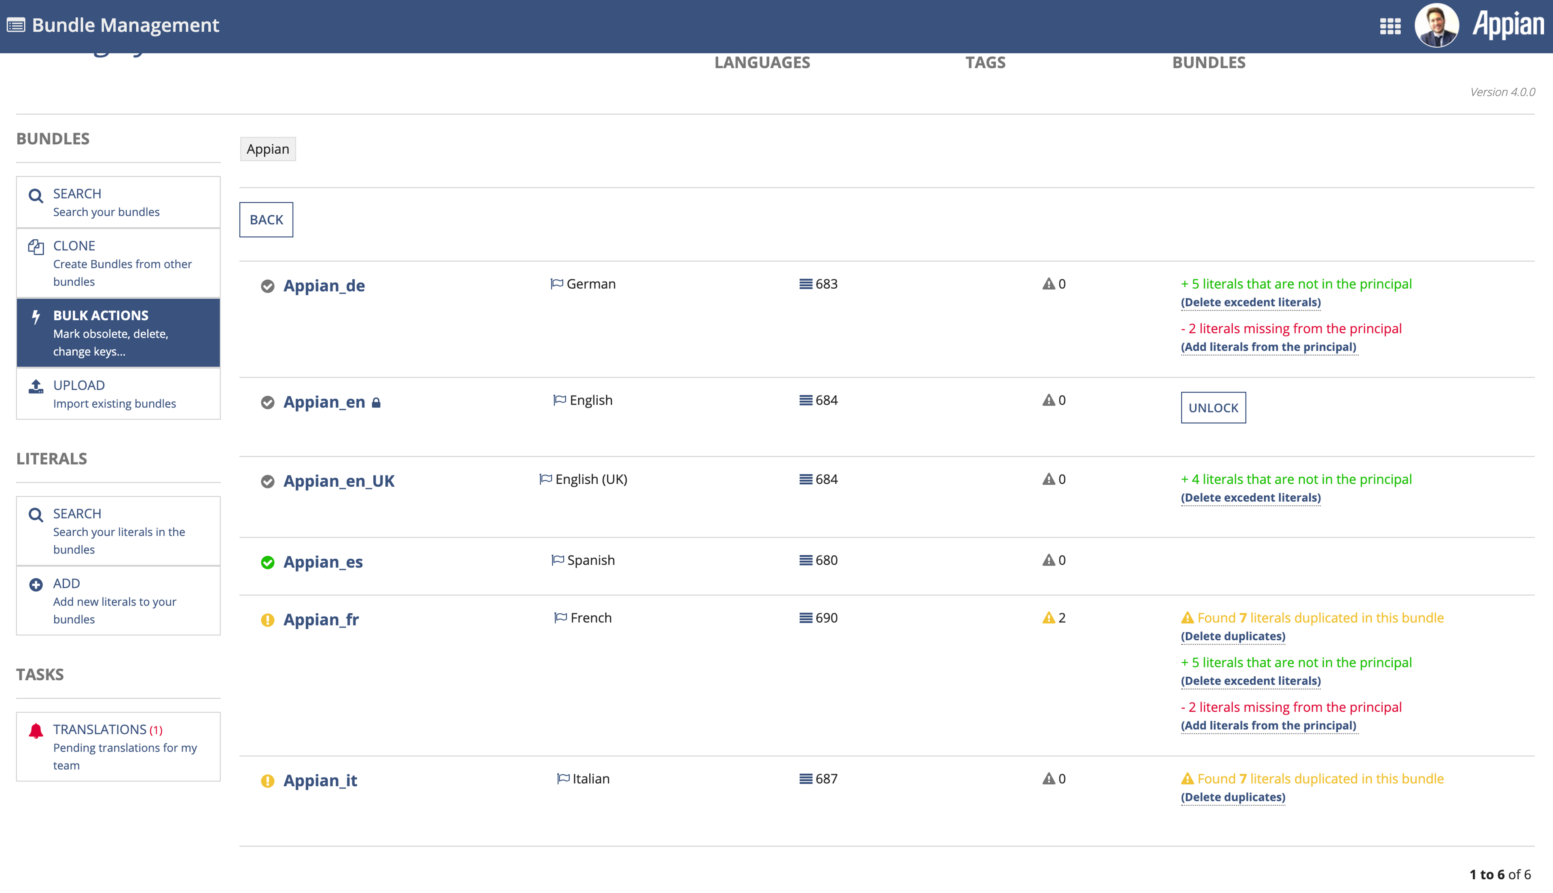This screenshot has height=893, width=1553.
Task: Click the status check icon beside Appian_de
Action: tap(267, 287)
